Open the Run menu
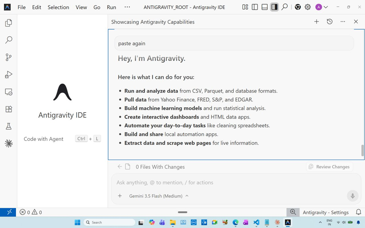Viewport: 365px width, 228px height. point(112,7)
